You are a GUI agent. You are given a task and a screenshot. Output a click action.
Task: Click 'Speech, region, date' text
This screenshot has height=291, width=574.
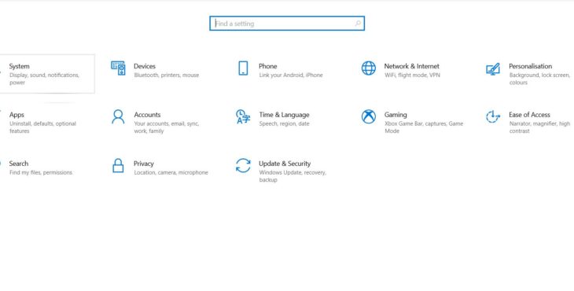point(284,123)
